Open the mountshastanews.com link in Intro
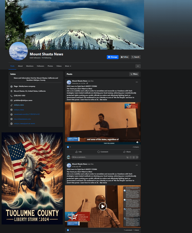Screen dimensions: 192x233 (x=22, y=119)
